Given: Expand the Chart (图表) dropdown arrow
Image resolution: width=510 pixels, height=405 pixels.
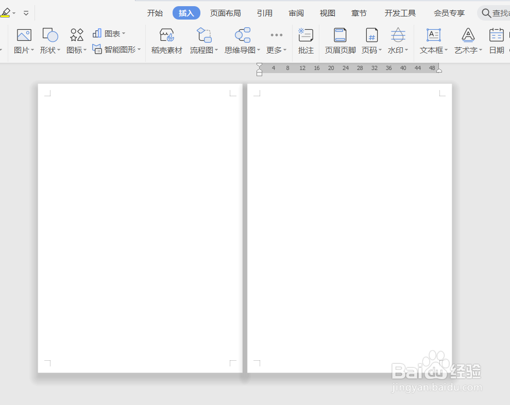Looking at the screenshot, I should 124,33.
